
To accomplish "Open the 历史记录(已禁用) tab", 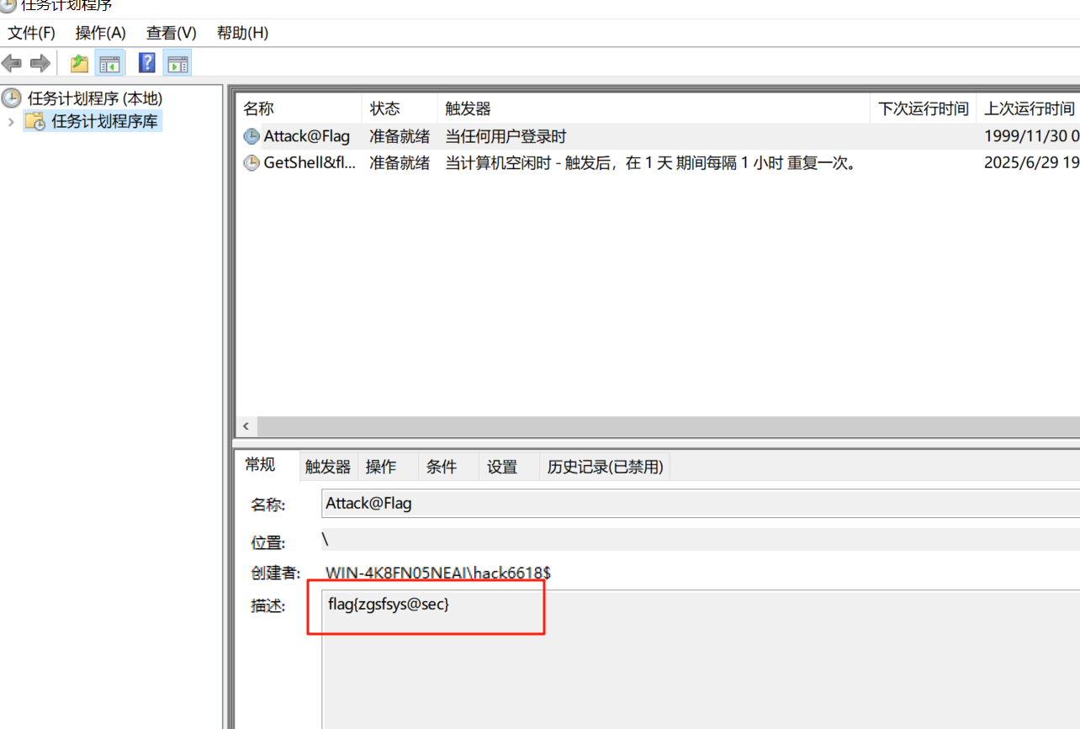I will 606,467.
